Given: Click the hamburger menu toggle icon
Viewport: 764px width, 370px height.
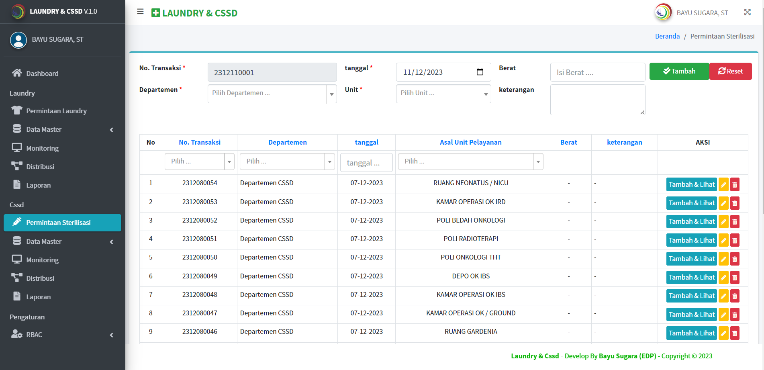Looking at the screenshot, I should coord(140,12).
